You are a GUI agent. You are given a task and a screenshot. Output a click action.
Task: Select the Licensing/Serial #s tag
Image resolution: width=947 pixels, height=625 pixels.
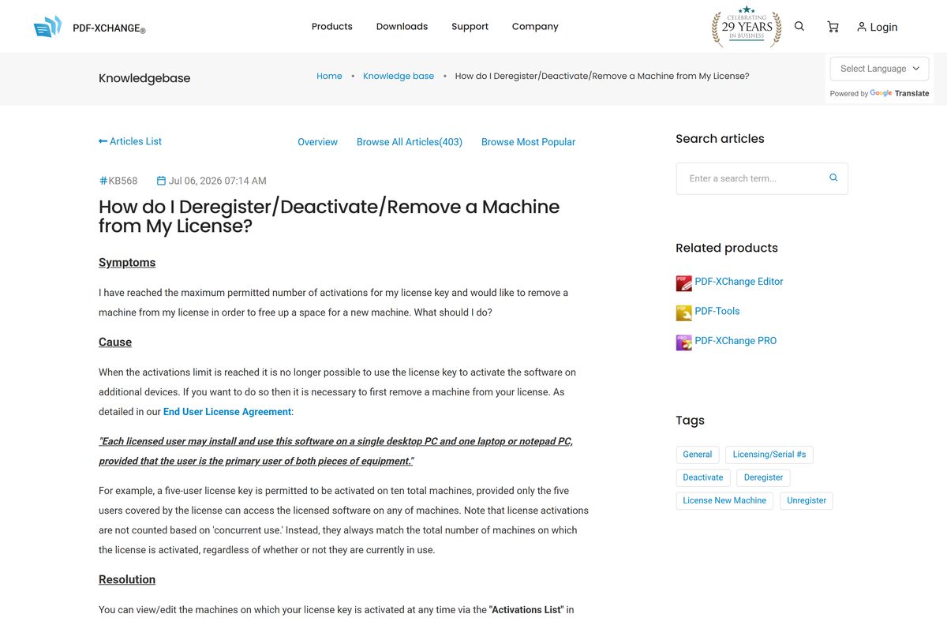pos(769,455)
